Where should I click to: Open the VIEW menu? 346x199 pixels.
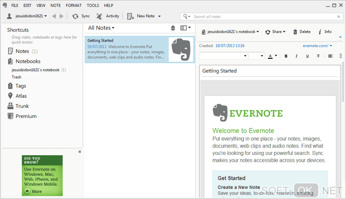coord(41,5)
